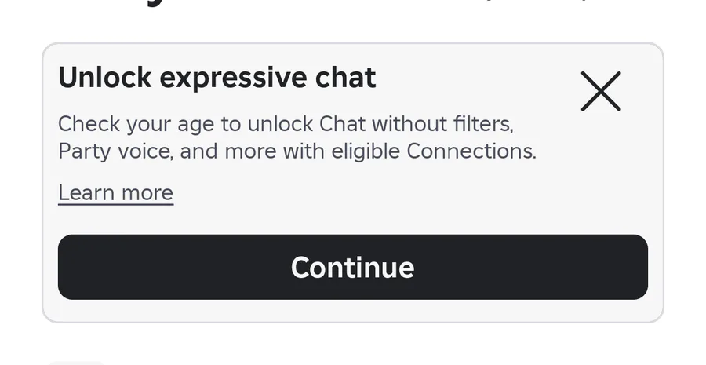
Task: Click the 'Party voice' text in the description
Action: pyautogui.click(x=116, y=151)
